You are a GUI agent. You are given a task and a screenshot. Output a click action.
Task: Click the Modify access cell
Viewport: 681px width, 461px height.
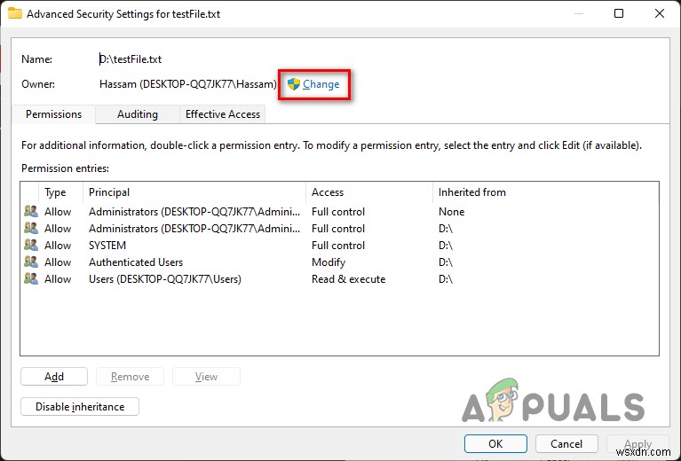coord(329,262)
